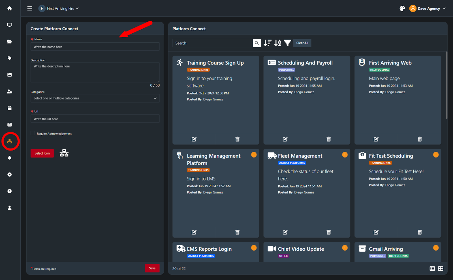Viewport: 453px width, 280px height.
Task: Edit the Training Course Sign Up card
Action: [194, 139]
